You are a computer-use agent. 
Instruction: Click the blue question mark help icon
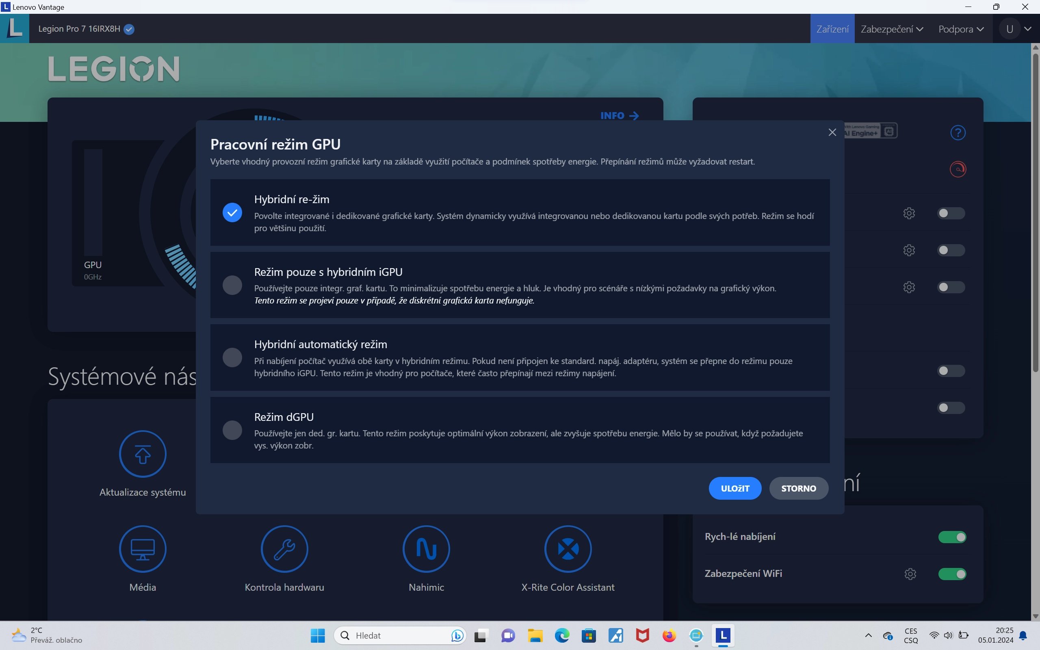tap(958, 133)
